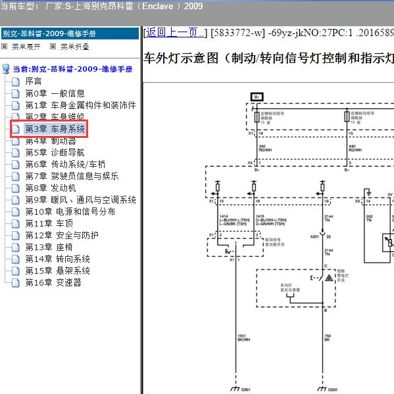The height and width of the screenshot is (394, 394).
Task: Click the page icon beside 第13章 座椅
Action: 16,248
